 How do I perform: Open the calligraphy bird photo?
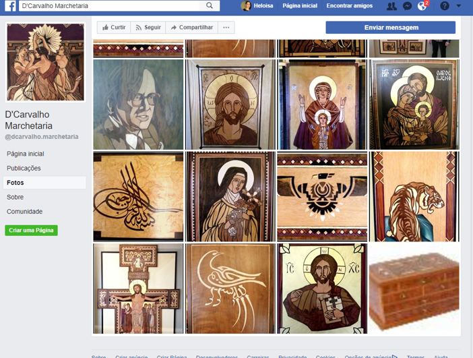(x=230, y=289)
